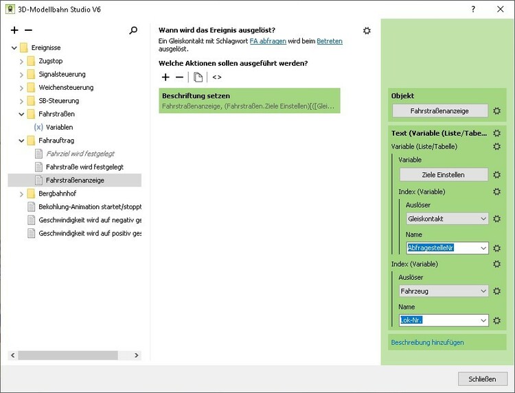
Task: Click the Variablen (x) icon under Fahrstraßen
Action: click(x=38, y=127)
